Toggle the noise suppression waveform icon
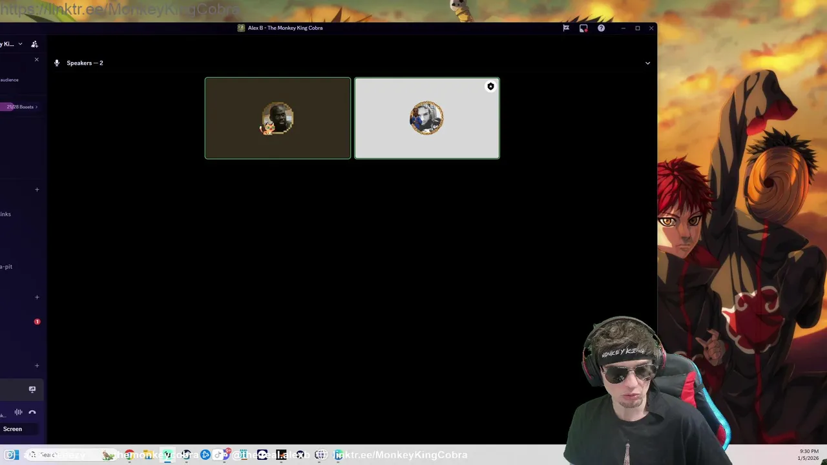Image resolution: width=827 pixels, height=465 pixels. pyautogui.click(x=18, y=412)
